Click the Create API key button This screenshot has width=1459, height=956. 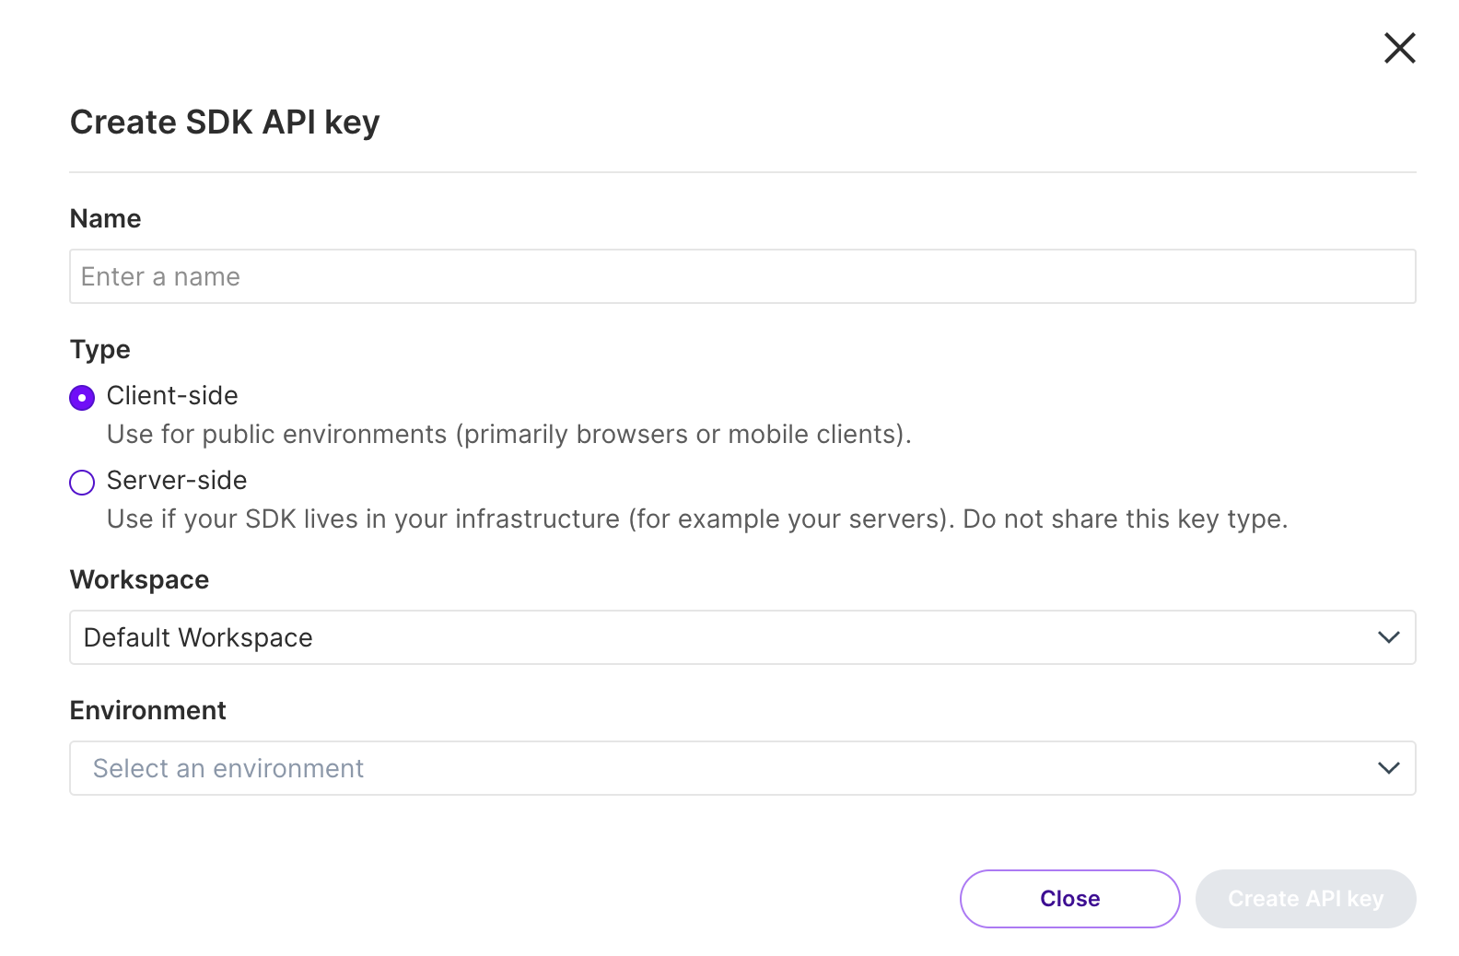point(1305,899)
